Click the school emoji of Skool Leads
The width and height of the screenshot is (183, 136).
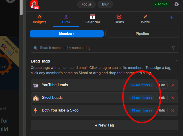36,98
